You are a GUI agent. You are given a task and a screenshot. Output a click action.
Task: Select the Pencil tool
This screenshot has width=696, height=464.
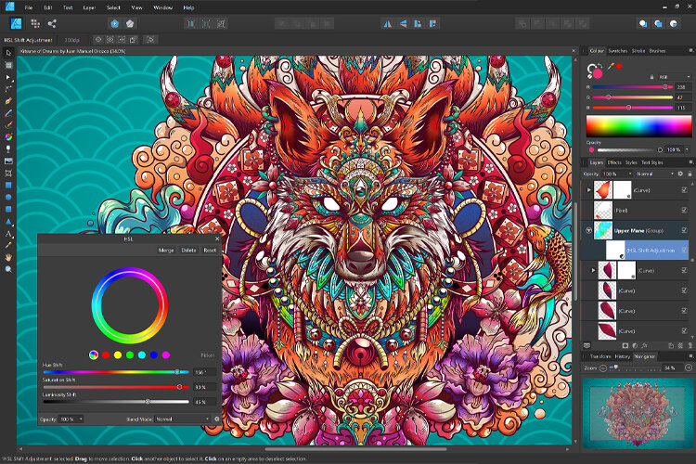[x=8, y=113]
